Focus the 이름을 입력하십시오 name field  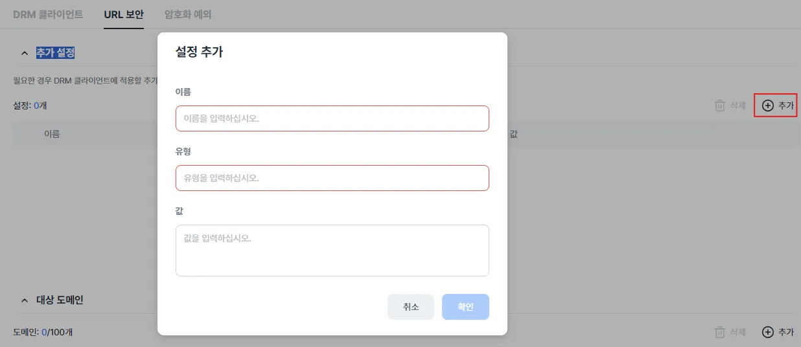[332, 118]
